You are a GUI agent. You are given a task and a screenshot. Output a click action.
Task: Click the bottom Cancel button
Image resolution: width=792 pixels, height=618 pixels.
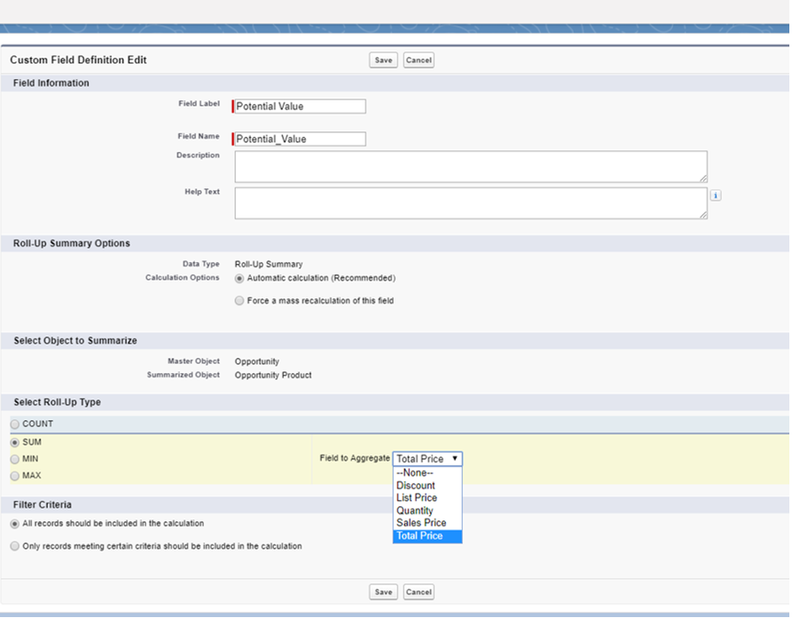tap(419, 592)
